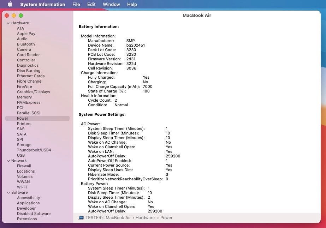Select USB in the sidebar
The height and width of the screenshot is (228, 326).
21,155
